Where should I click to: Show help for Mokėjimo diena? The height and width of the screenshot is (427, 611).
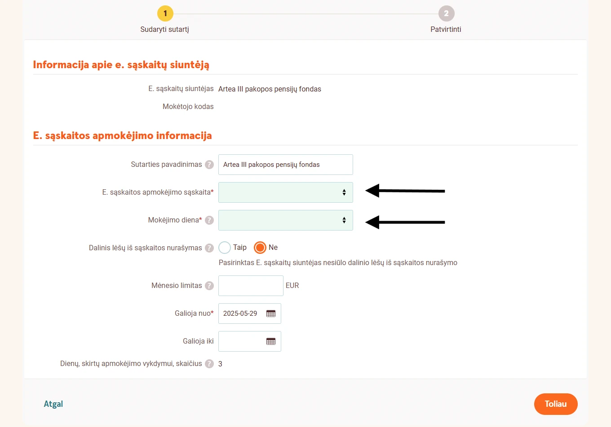(209, 220)
